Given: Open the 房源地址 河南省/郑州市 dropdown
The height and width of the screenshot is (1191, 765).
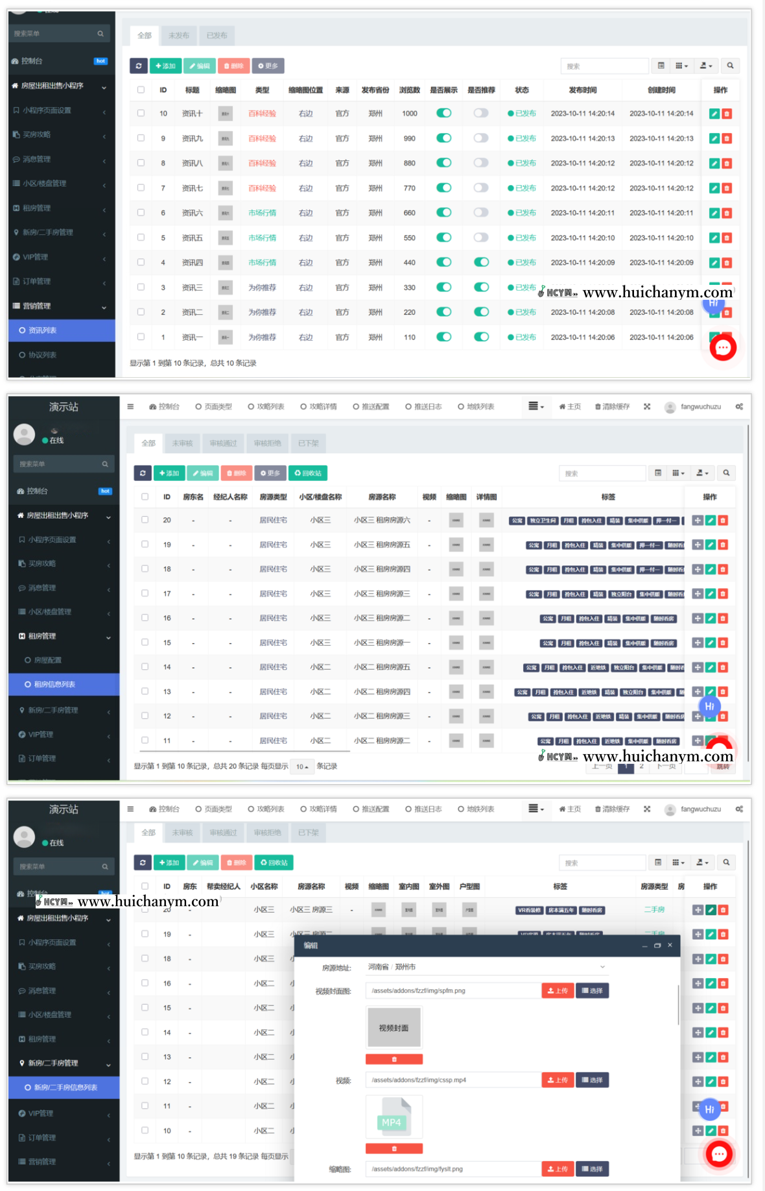Looking at the screenshot, I should pos(486,967).
